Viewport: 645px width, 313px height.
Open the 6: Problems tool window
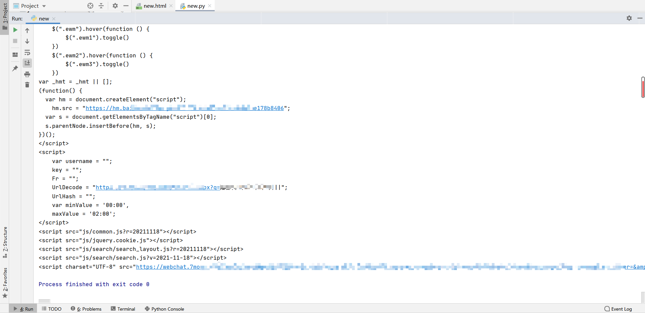(86, 309)
